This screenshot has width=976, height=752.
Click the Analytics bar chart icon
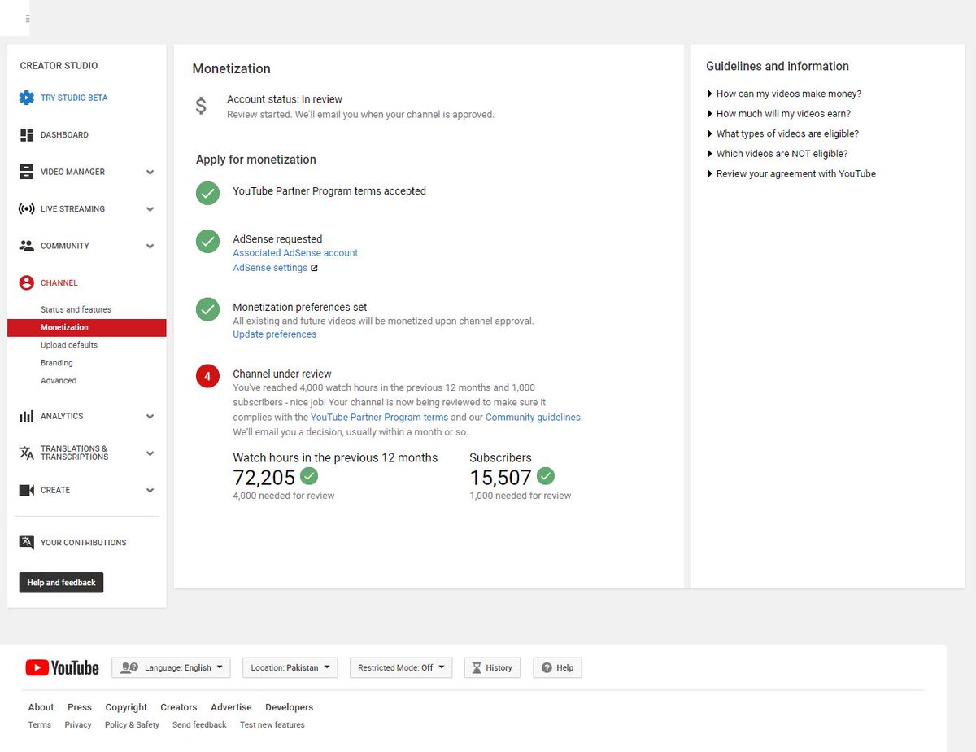tap(26, 416)
